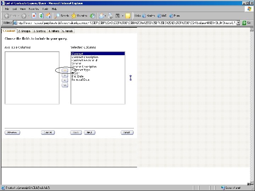Stop page loading with the red X icon
The height and width of the screenshot is (191, 255).
(34, 16)
